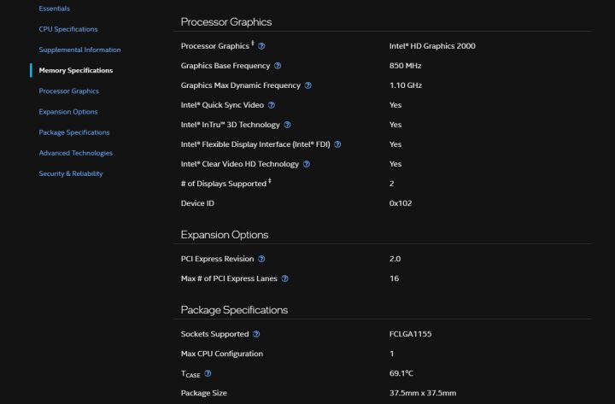Show info for Intel Quick Sync Video
The width and height of the screenshot is (615, 404).
pyautogui.click(x=273, y=105)
